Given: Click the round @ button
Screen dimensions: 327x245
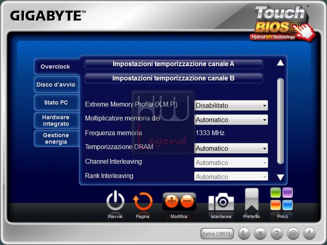Looking at the screenshot, I should pyautogui.click(x=293, y=234).
